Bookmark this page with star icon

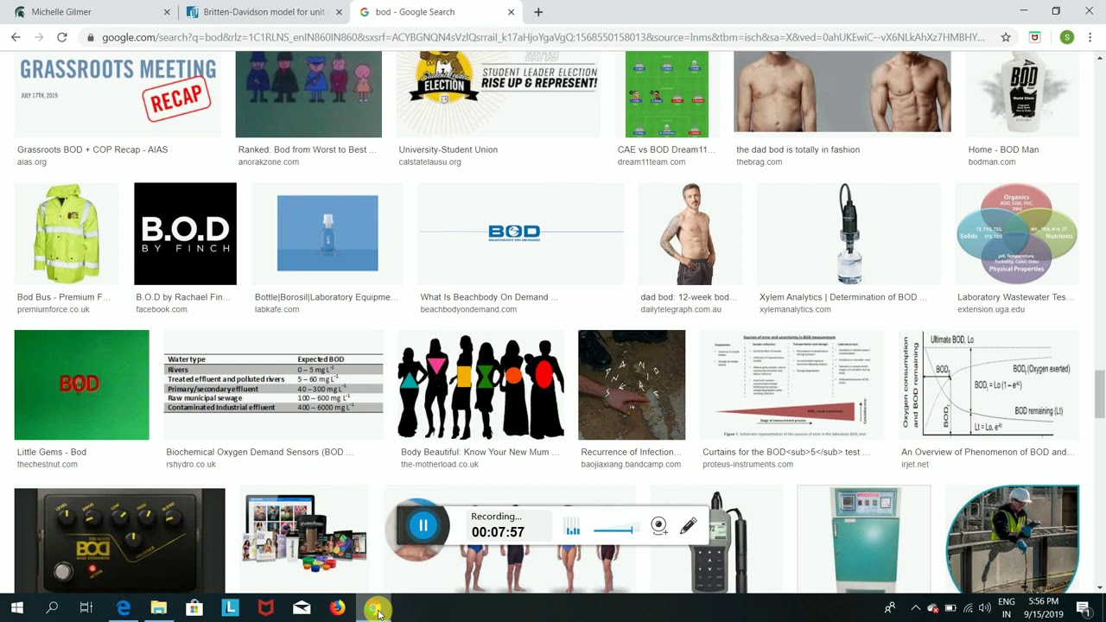click(1006, 37)
